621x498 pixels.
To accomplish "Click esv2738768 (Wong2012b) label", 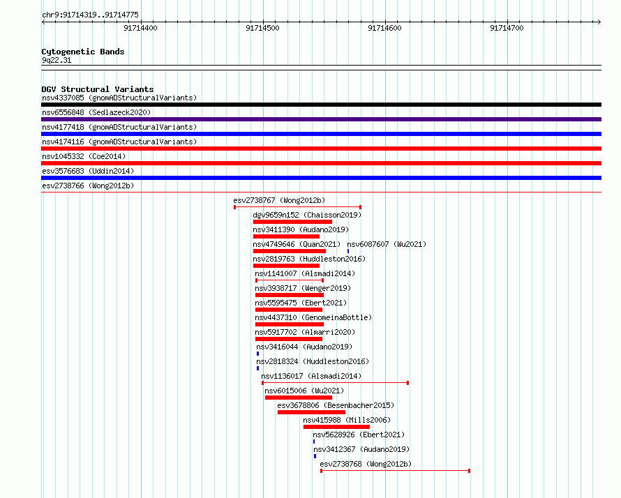I will click(x=366, y=464).
